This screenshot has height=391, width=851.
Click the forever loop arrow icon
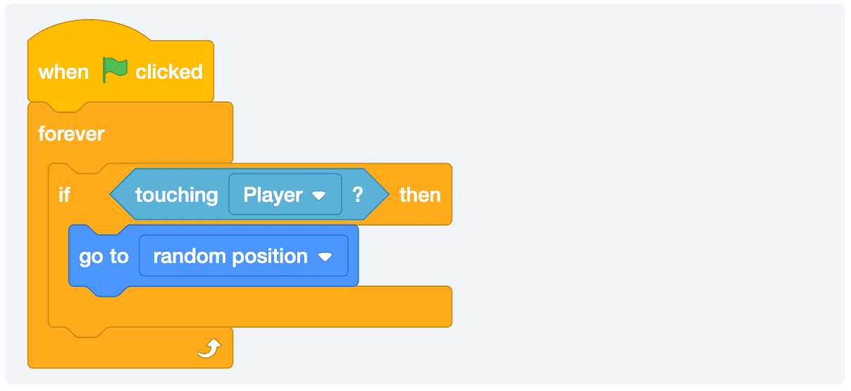(x=209, y=348)
